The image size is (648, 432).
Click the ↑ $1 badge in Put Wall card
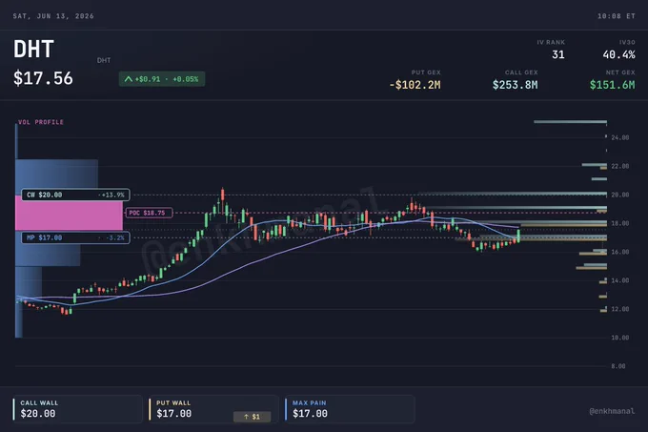pos(253,417)
